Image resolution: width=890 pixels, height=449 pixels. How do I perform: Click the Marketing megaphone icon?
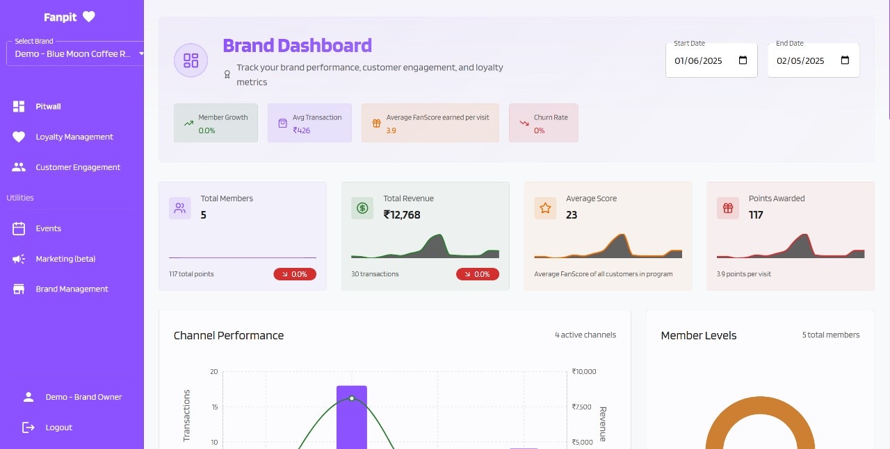click(19, 259)
